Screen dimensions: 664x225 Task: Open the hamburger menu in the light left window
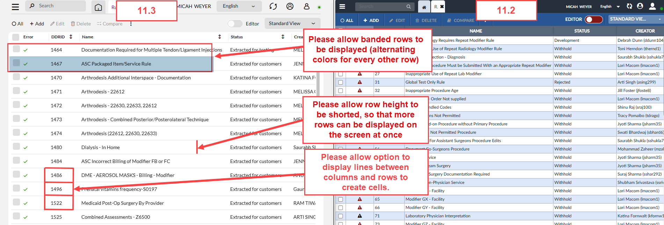point(15,7)
